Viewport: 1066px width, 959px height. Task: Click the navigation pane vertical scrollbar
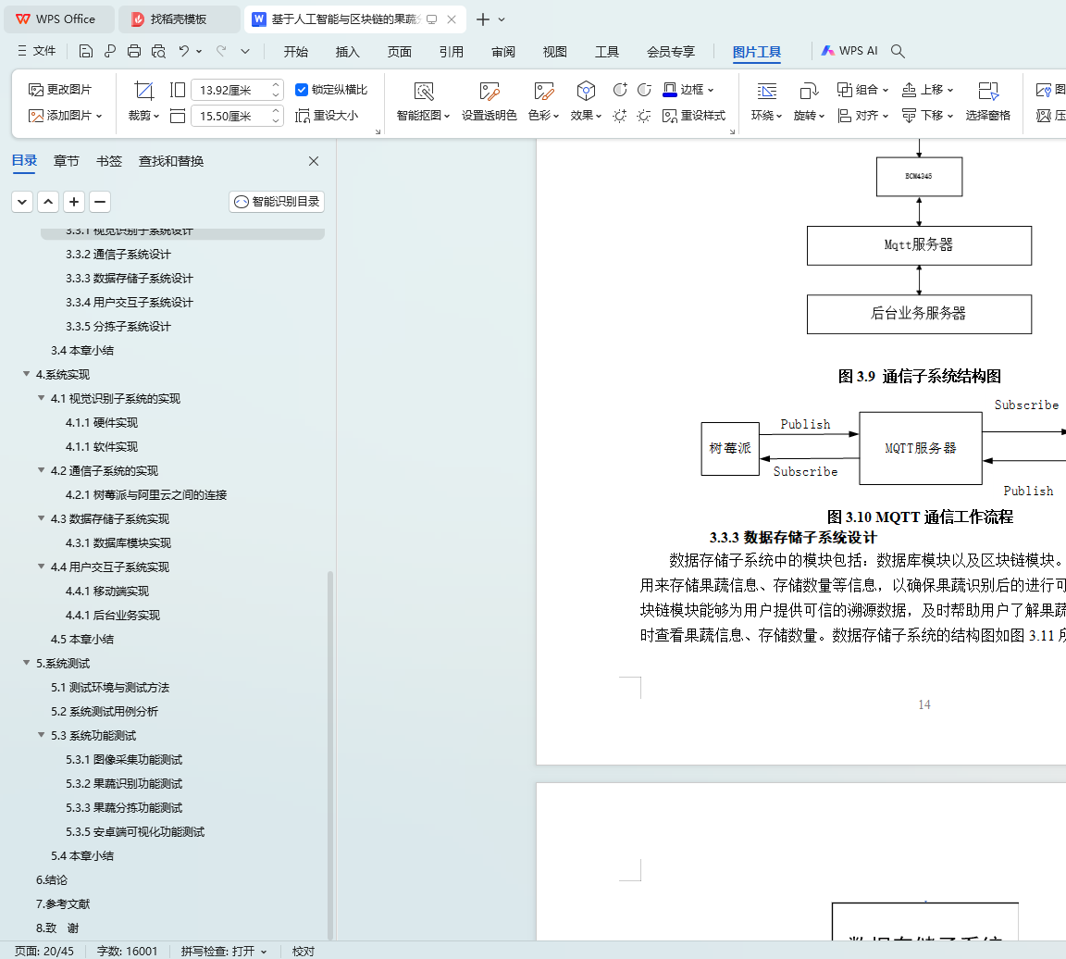click(330, 753)
